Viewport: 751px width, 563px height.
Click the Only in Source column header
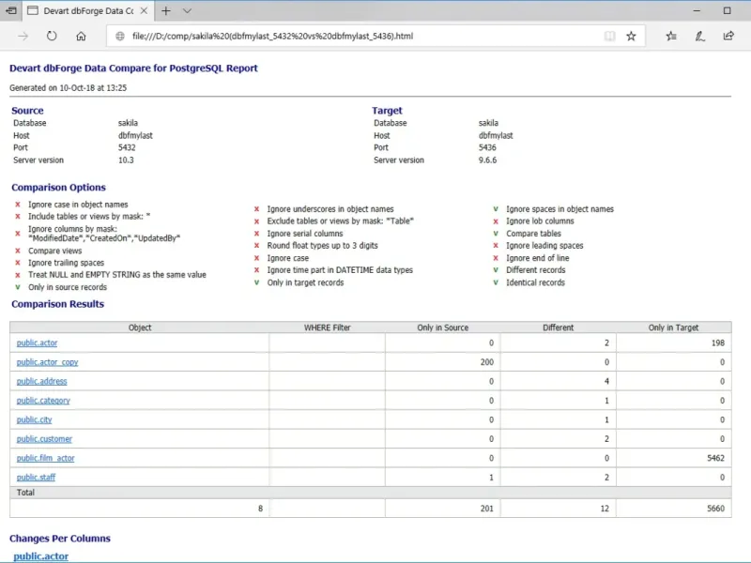click(x=442, y=327)
